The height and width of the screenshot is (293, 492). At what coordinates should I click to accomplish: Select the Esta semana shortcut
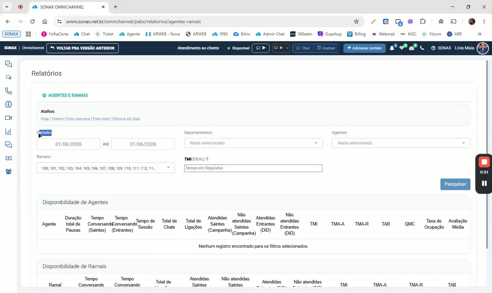click(78, 119)
